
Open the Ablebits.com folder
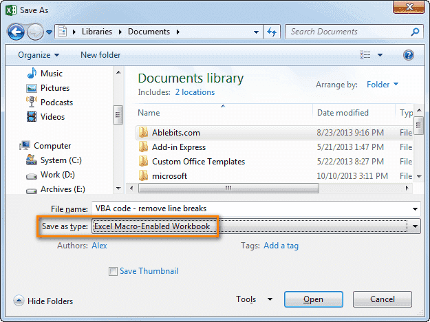pos(176,132)
